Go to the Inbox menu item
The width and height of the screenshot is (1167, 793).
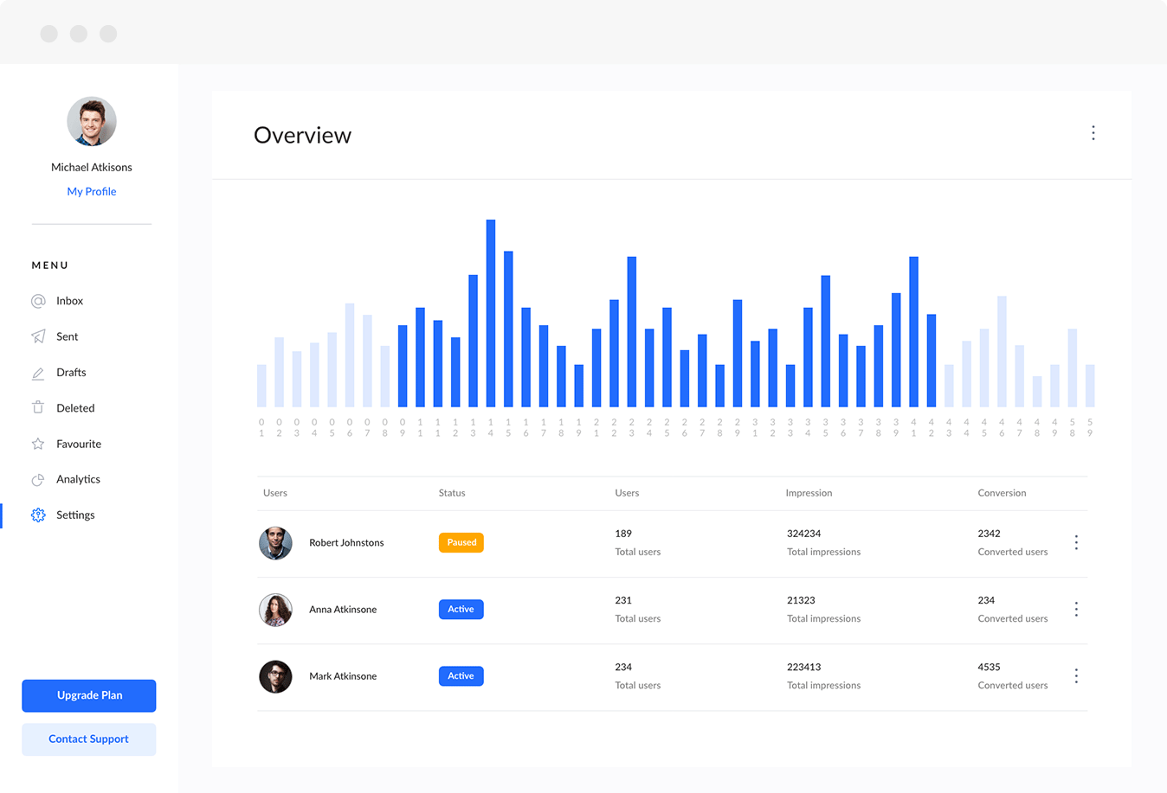coord(69,301)
